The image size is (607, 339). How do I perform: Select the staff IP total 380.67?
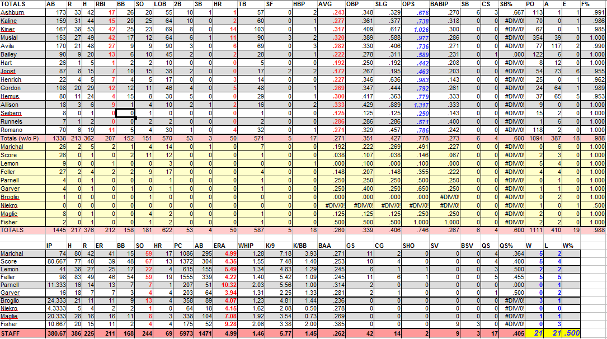click(x=57, y=333)
